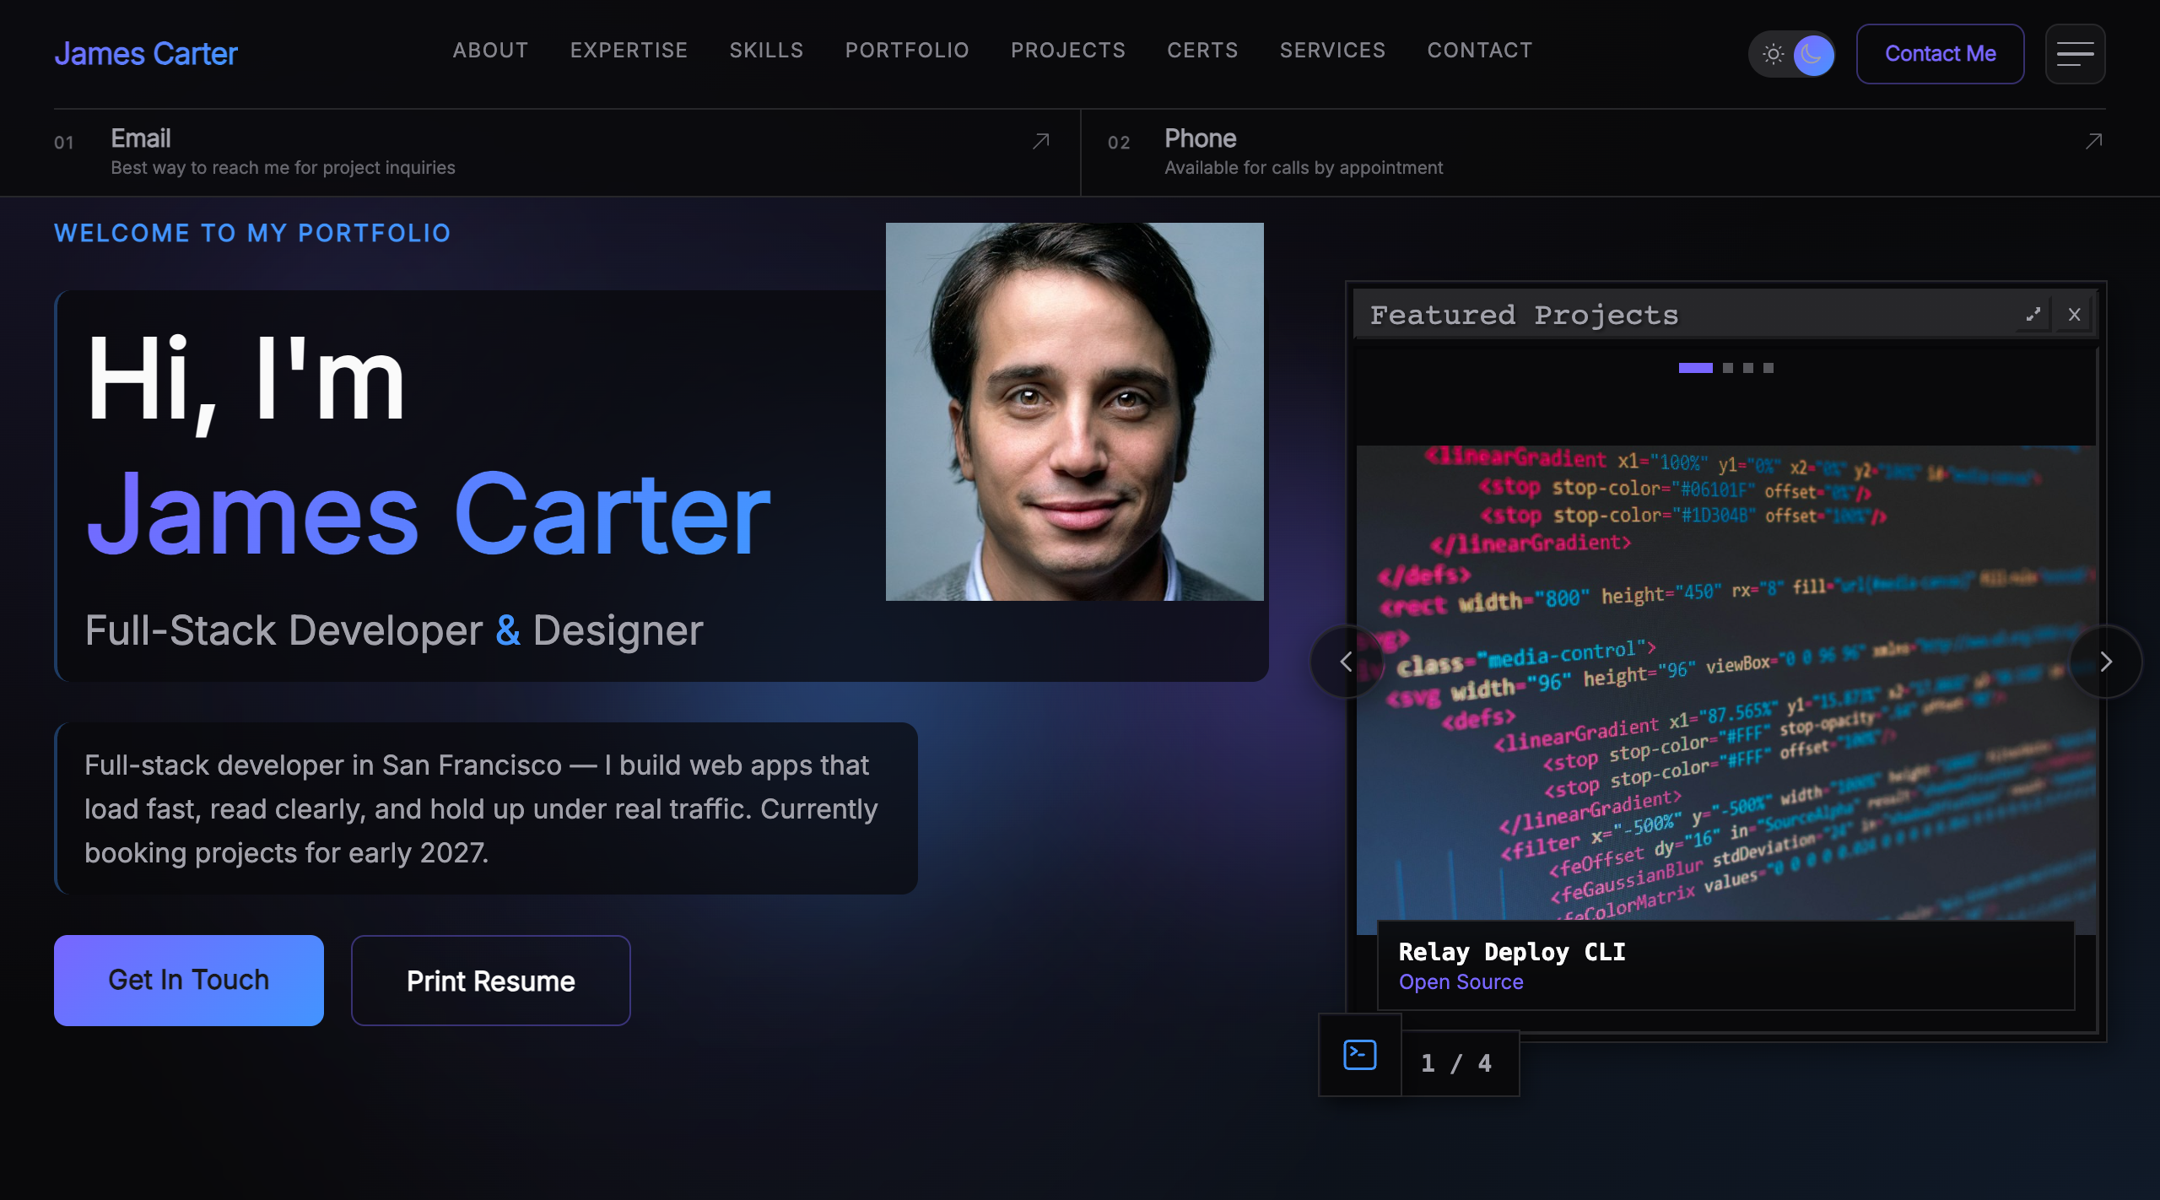The width and height of the screenshot is (2160, 1200).
Task: Navigate to Skills section
Action: pos(766,51)
